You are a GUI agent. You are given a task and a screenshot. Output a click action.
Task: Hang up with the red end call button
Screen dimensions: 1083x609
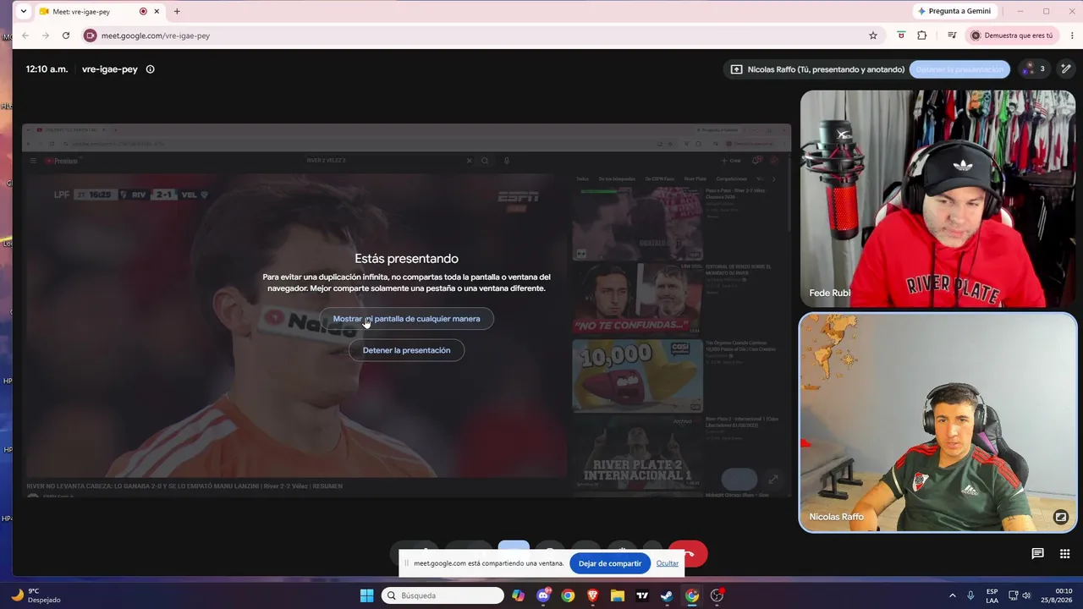[x=689, y=554]
